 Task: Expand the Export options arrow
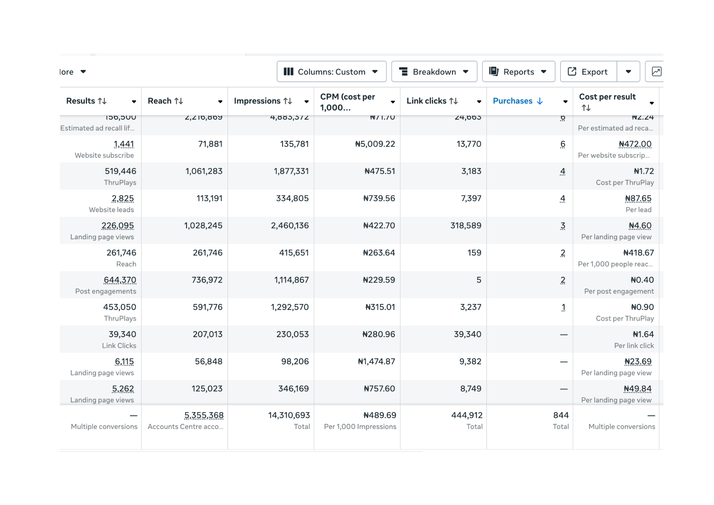pyautogui.click(x=628, y=72)
